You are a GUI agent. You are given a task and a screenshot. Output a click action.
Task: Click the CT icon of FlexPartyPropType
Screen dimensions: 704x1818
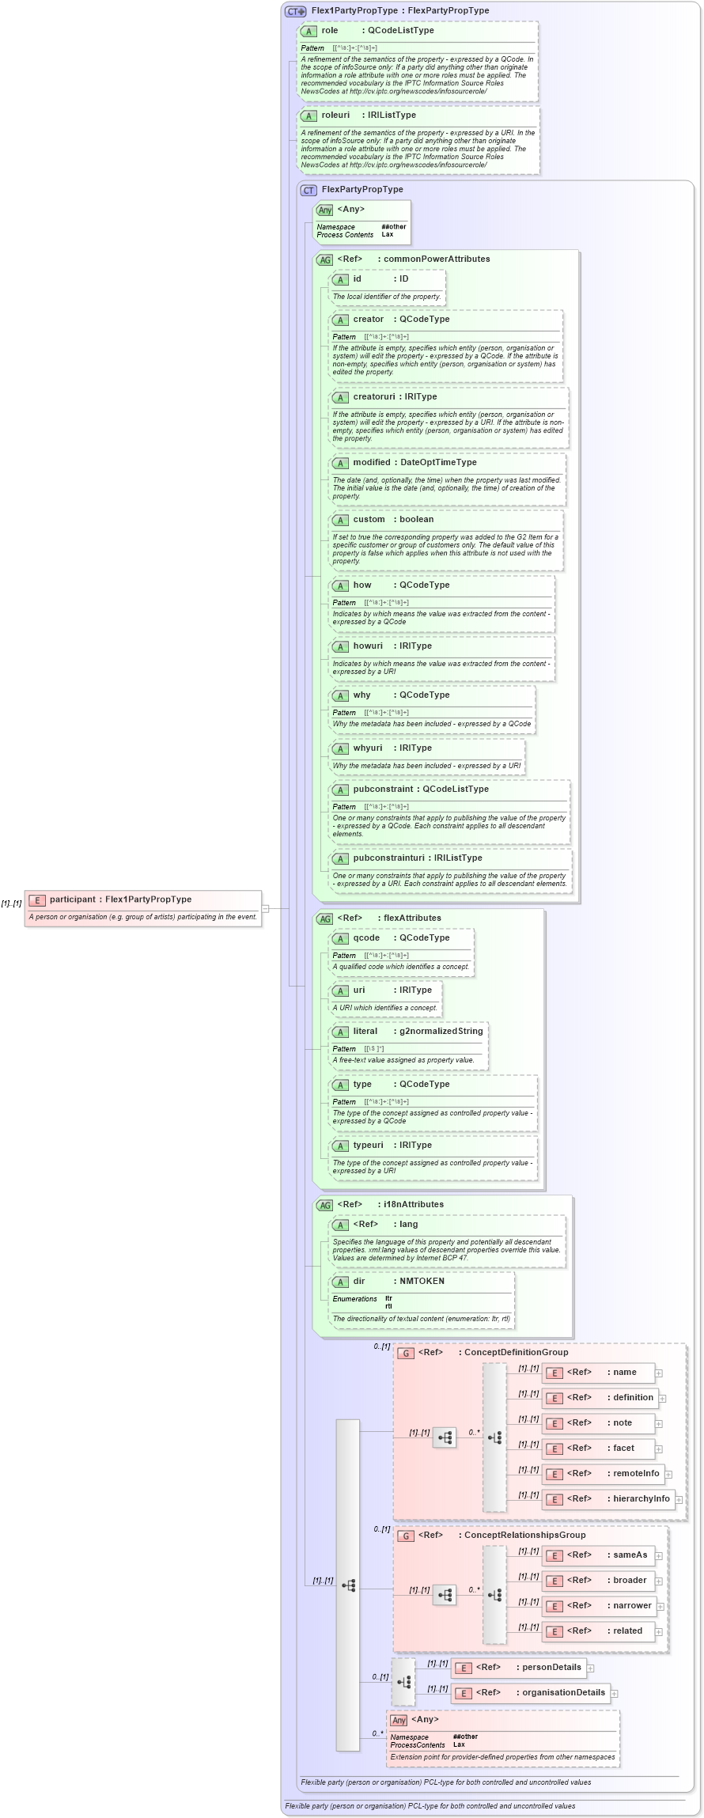coord(308,190)
